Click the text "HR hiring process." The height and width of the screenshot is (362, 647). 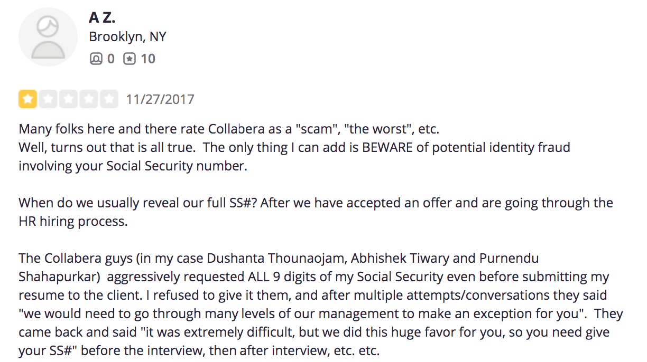click(x=73, y=222)
